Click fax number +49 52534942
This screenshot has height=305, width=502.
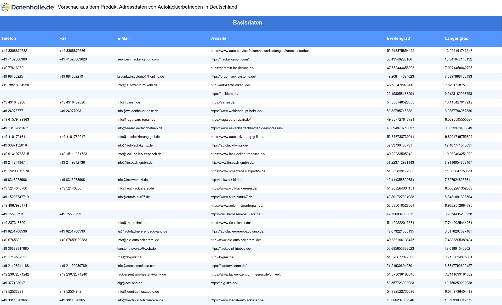(x=70, y=292)
